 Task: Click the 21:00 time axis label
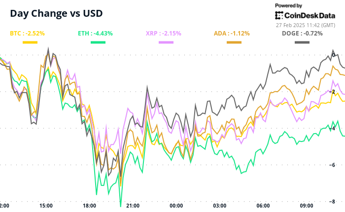click(x=133, y=206)
